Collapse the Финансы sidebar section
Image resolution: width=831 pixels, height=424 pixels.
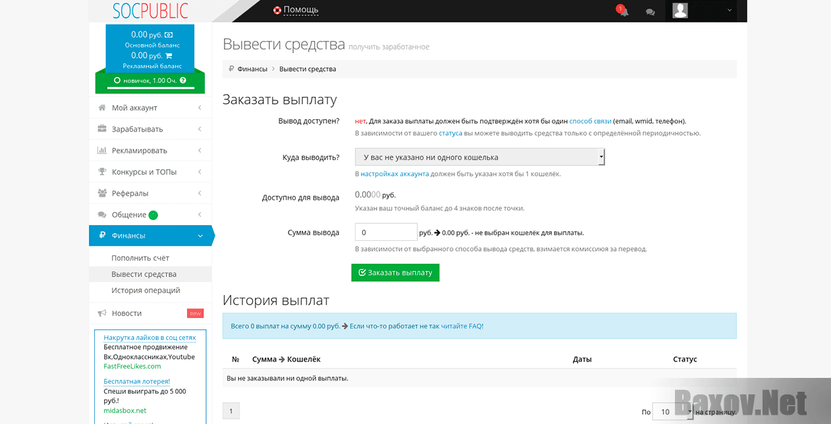click(x=150, y=236)
